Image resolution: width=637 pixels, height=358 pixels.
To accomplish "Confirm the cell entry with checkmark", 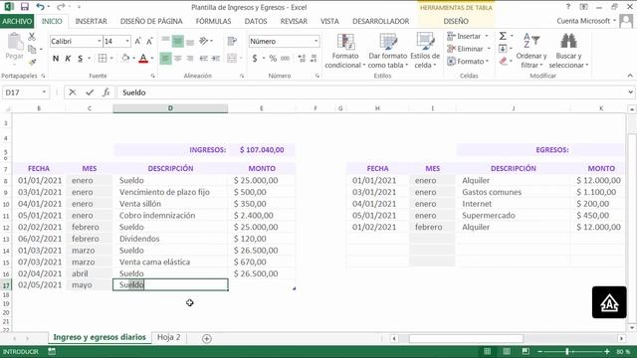I will [x=90, y=92].
